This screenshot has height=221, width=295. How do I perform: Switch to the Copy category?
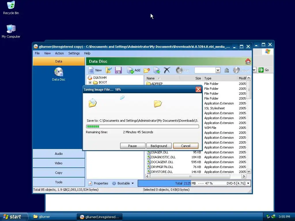pyautogui.click(x=59, y=173)
